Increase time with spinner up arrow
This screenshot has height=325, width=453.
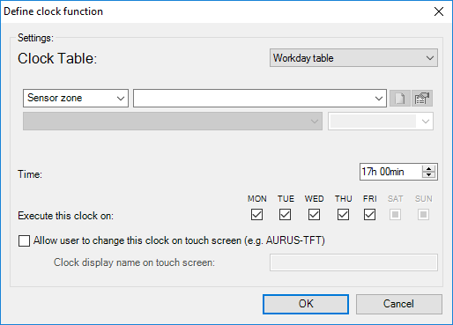[429, 169]
